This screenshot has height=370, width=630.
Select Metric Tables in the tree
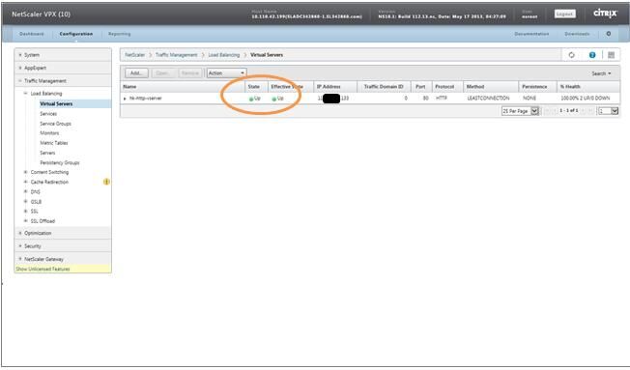(54, 143)
